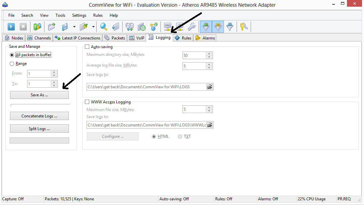Screen dimensions: 364x205
Task: Click the Configure button
Action: pyautogui.click(x=113, y=136)
